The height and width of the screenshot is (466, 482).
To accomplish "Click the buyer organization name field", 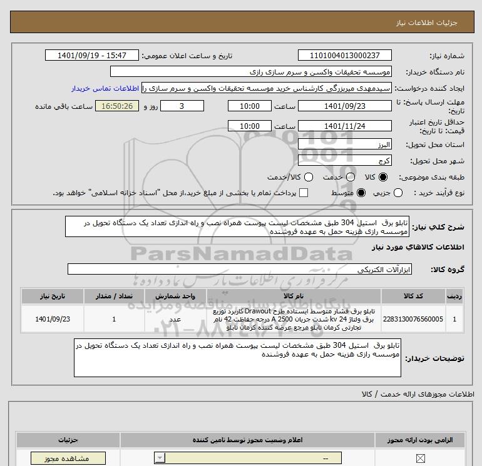I will [x=251, y=72].
